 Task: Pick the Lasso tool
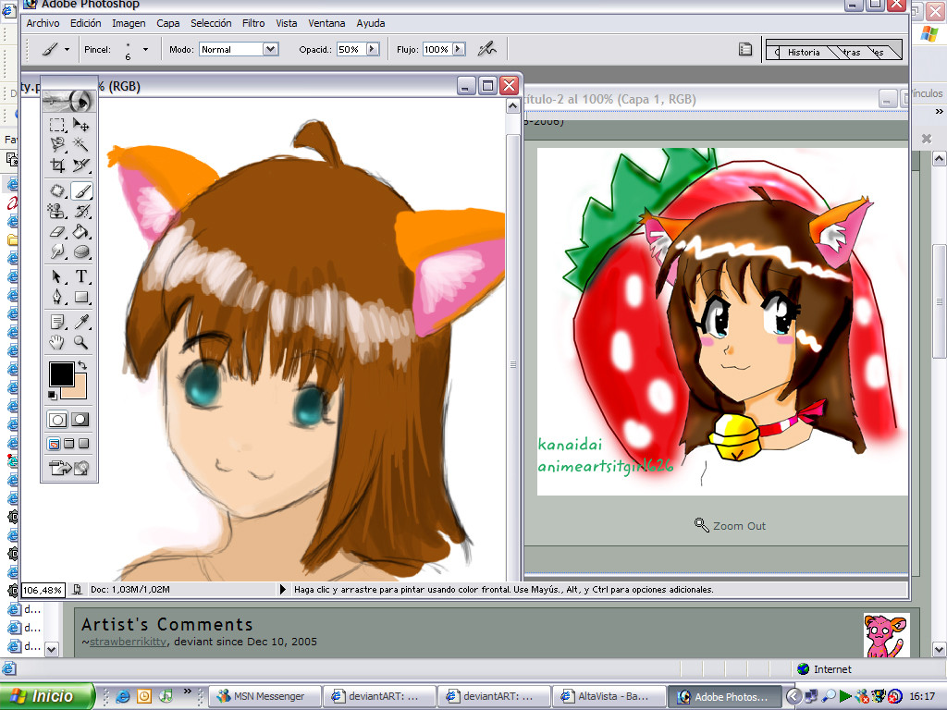coord(57,144)
